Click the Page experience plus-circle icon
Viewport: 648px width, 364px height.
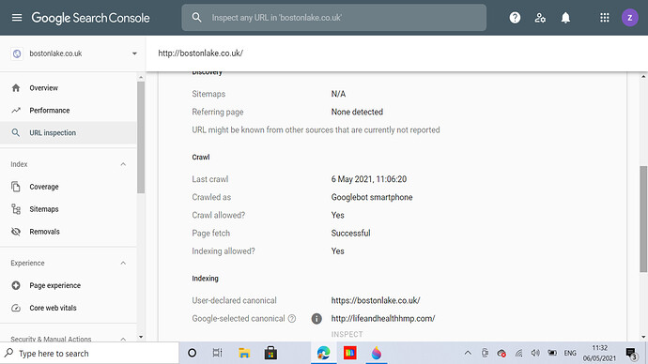click(x=16, y=285)
